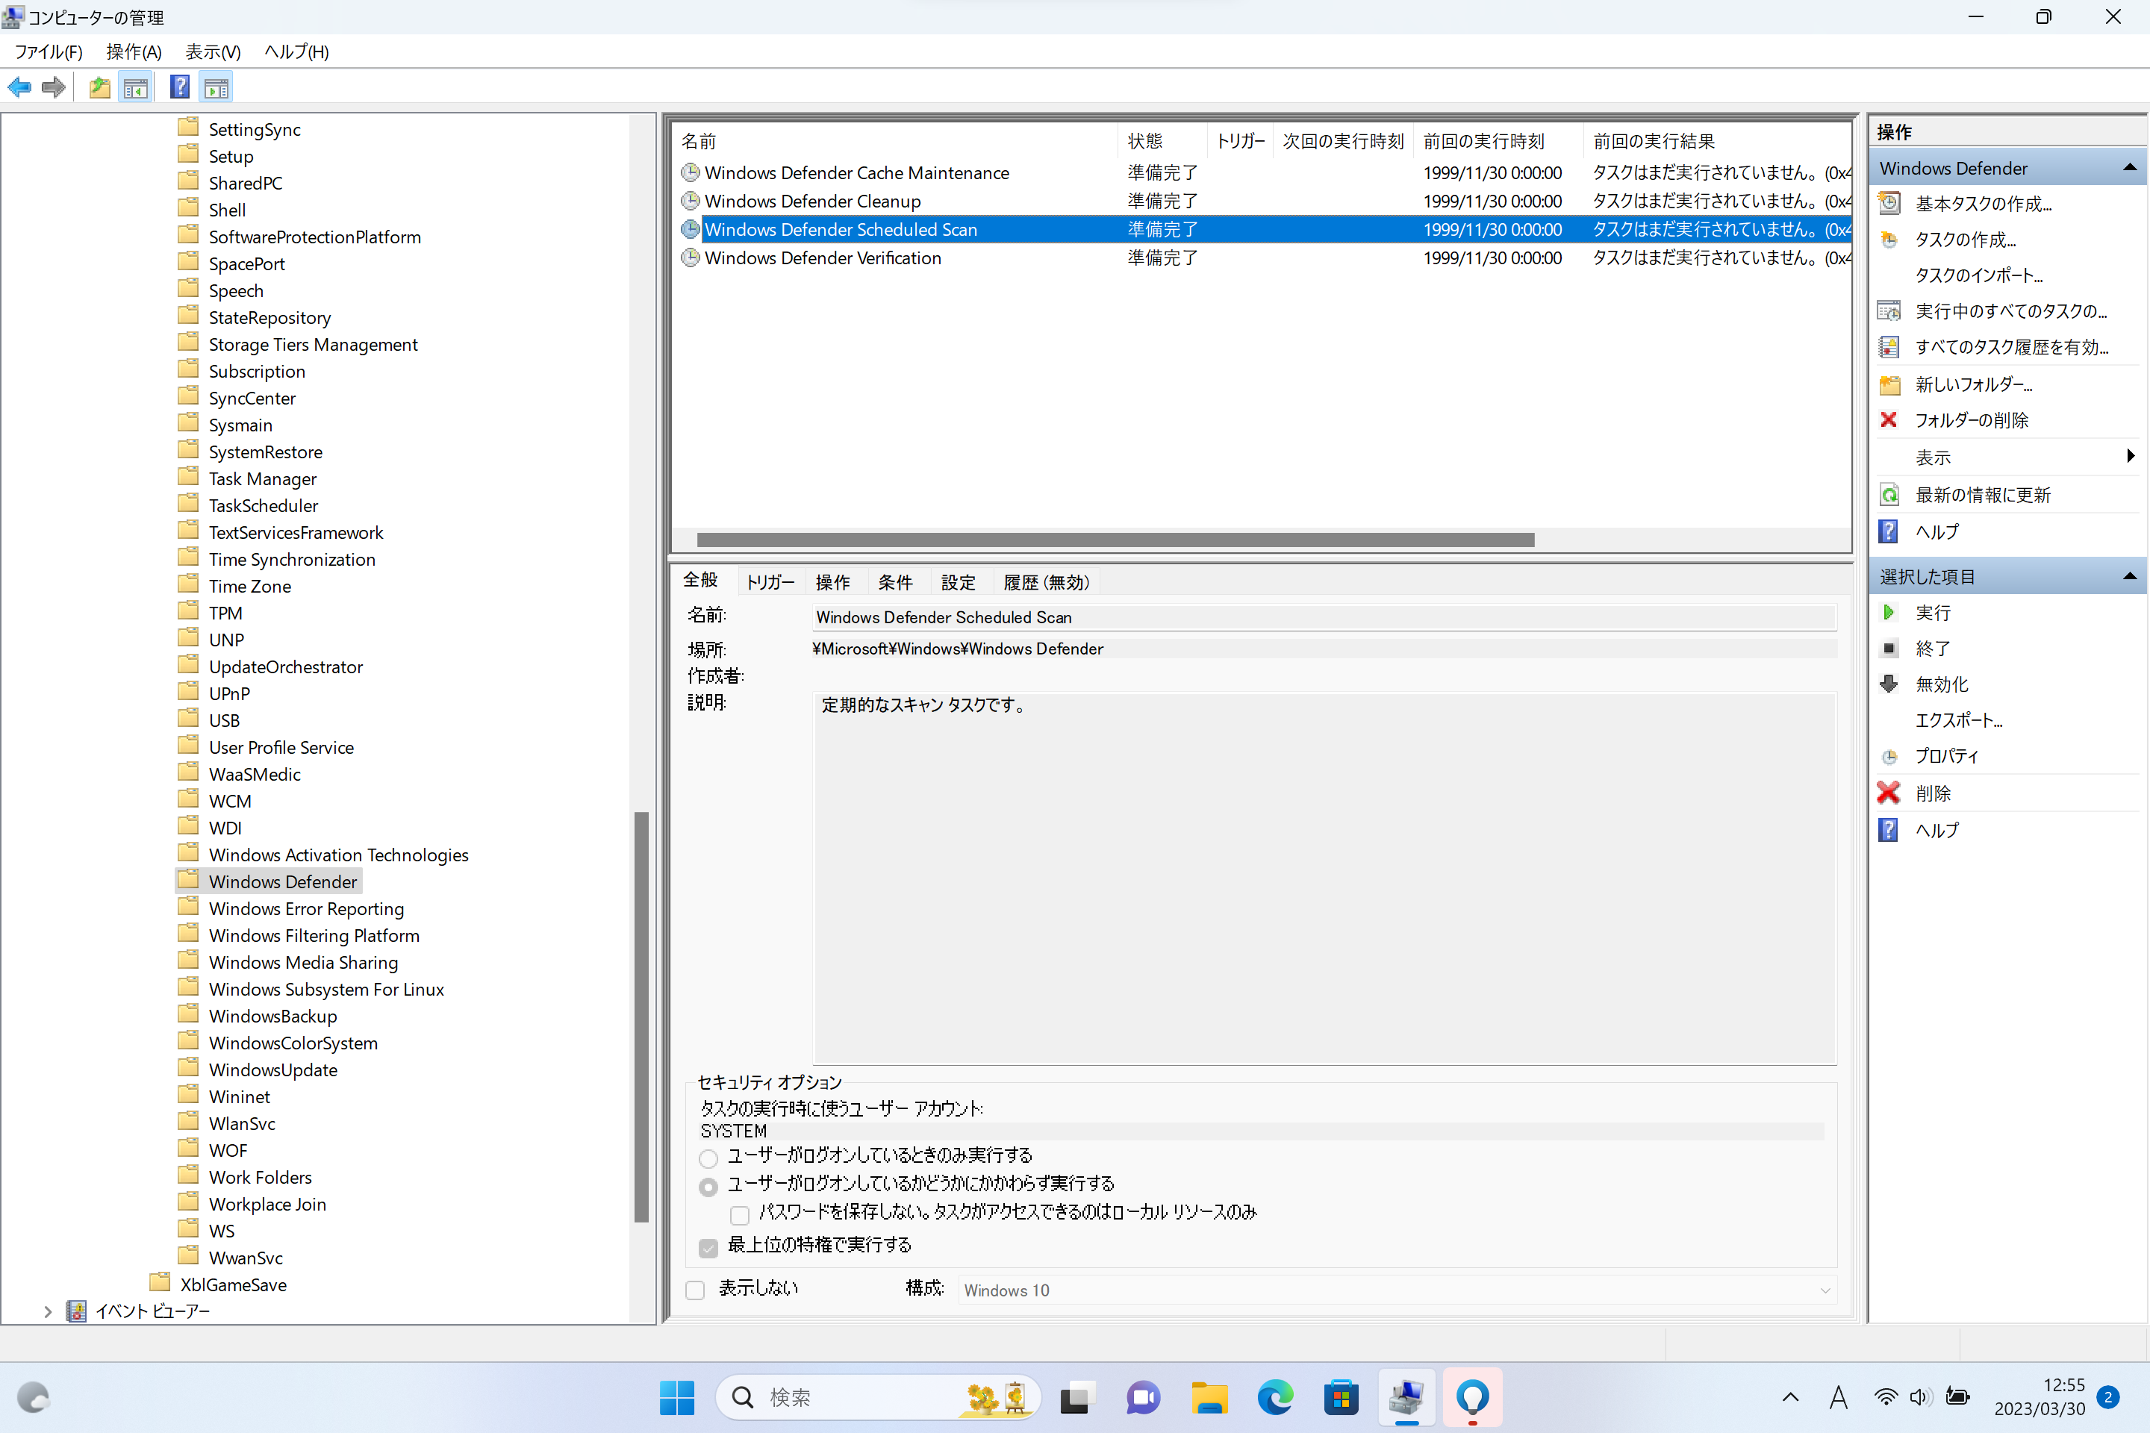Sort by 次回の実行時刻 column header
The image size is (2150, 1433).
(x=1343, y=141)
